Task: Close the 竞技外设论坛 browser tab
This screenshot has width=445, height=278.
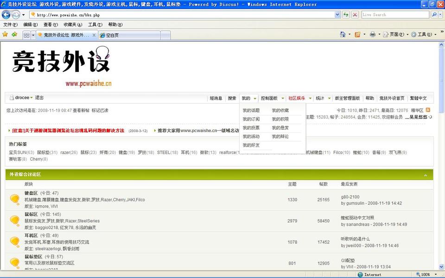Action: click(x=94, y=35)
